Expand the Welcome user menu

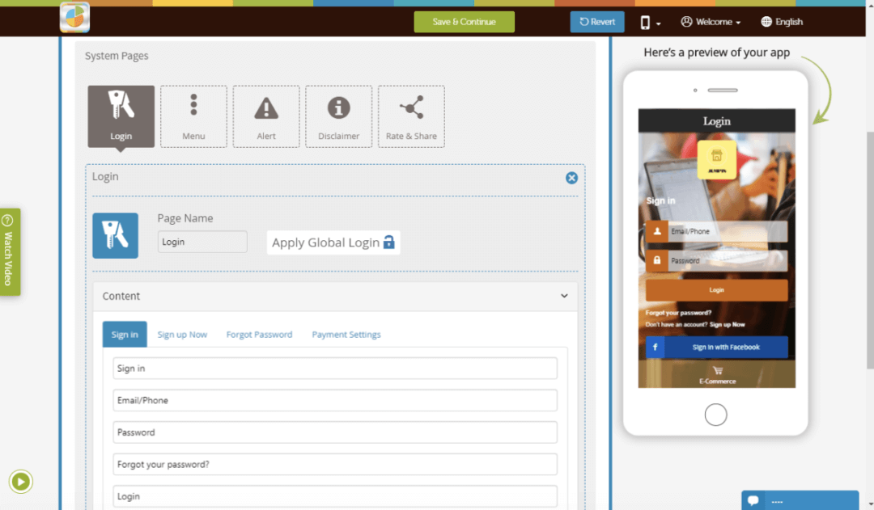[711, 22]
